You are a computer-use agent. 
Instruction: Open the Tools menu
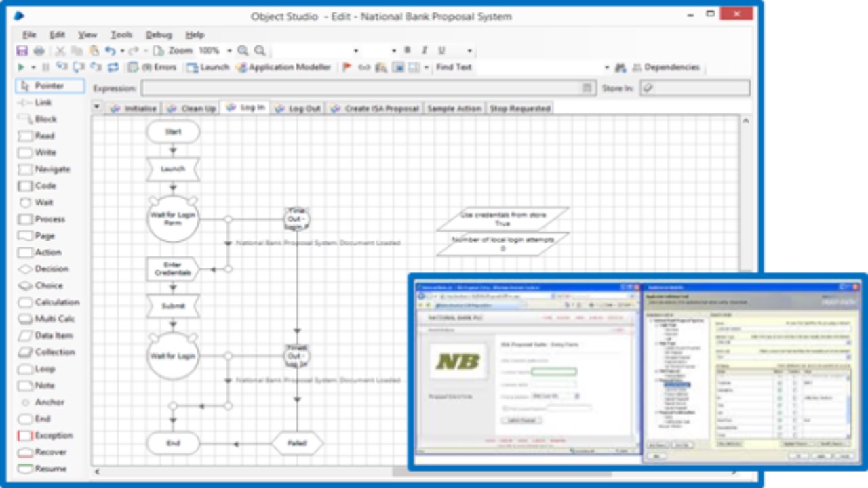tap(121, 35)
